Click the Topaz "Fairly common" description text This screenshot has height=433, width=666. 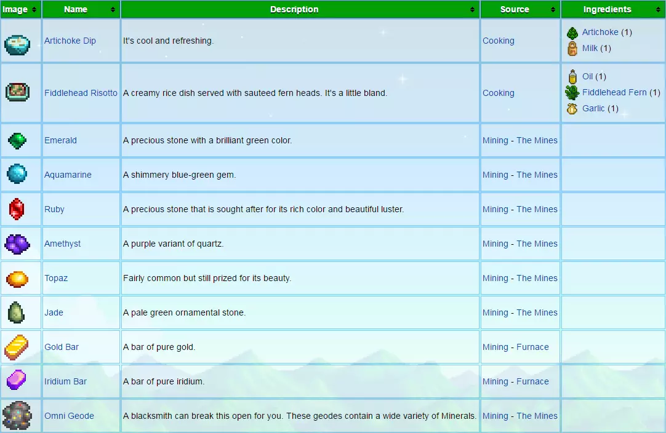point(207,278)
